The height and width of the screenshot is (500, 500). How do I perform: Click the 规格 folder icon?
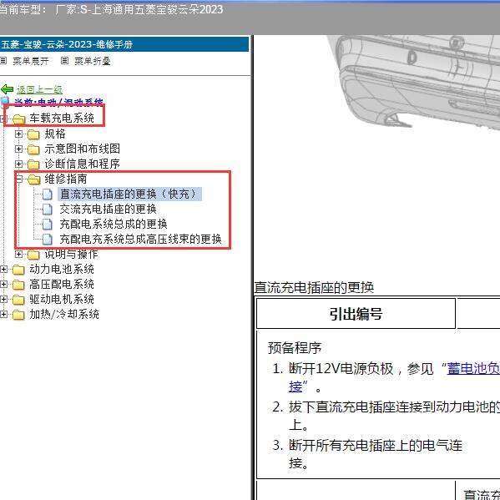33,134
